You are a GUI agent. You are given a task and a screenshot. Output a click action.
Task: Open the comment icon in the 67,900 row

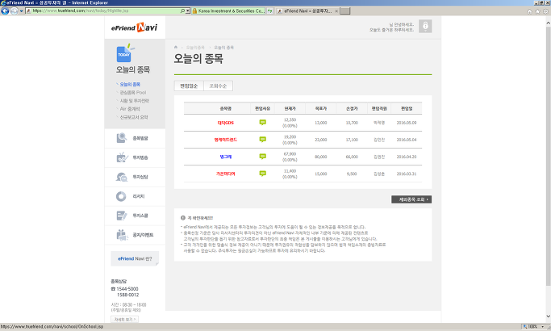[x=262, y=157]
